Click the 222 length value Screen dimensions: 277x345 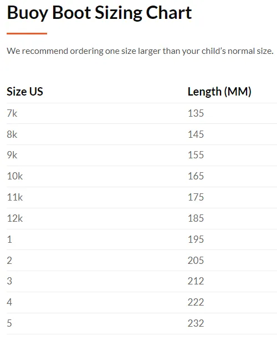[196, 302]
